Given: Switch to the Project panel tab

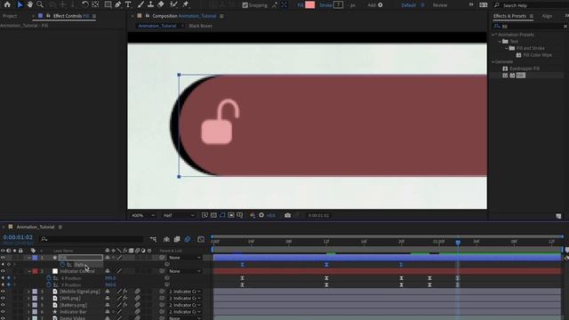Looking at the screenshot, I should point(10,16).
